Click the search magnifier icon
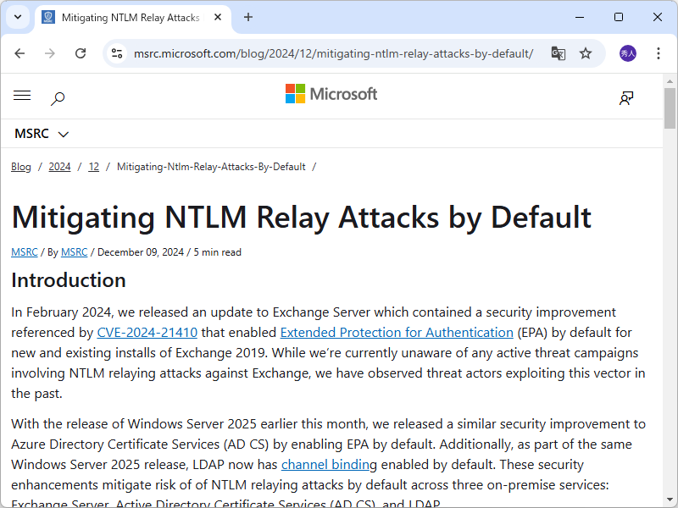This screenshot has height=508, width=678. pos(58,98)
